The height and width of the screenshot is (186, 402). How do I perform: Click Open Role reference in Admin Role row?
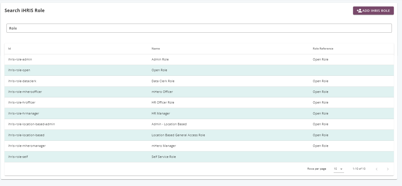pos(320,59)
